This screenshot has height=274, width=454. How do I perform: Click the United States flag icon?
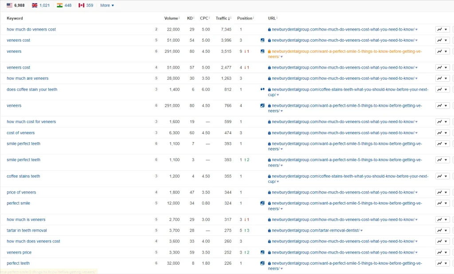(10, 5)
